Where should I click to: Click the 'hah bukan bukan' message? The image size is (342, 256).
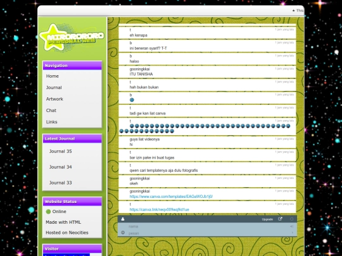click(x=144, y=87)
